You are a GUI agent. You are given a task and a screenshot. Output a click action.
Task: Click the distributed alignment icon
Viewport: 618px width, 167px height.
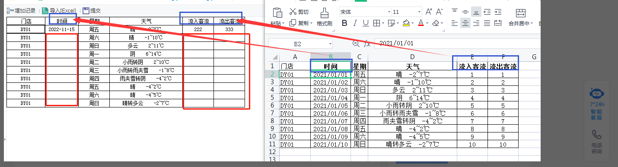coord(498,23)
